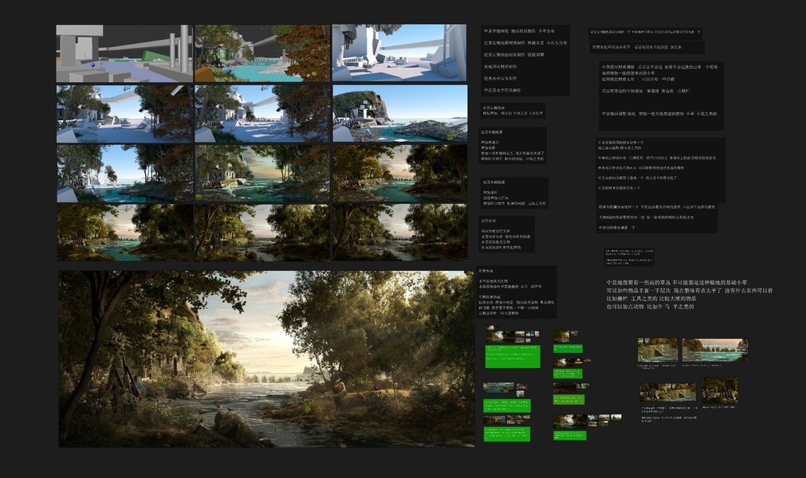This screenshot has width=806, height=478.
Task: Select the wooden frames by river reference image
Action: 668,392
